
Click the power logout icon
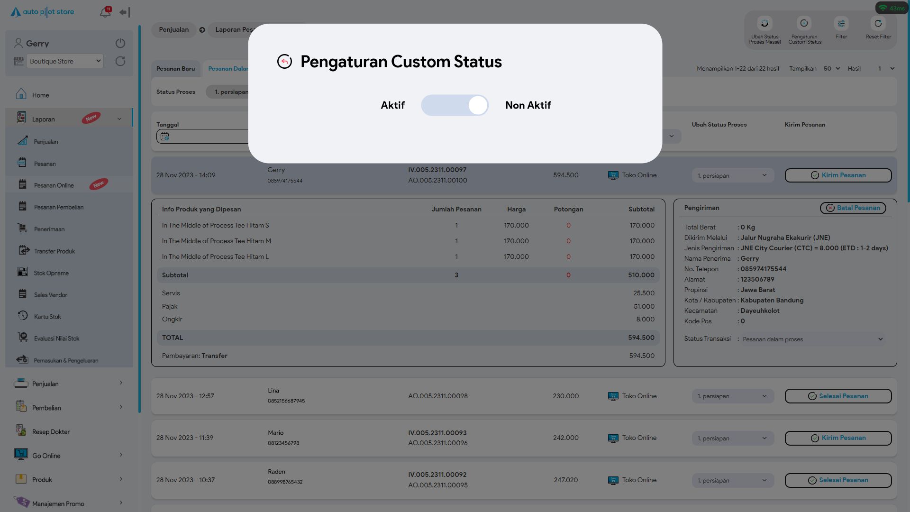(120, 43)
